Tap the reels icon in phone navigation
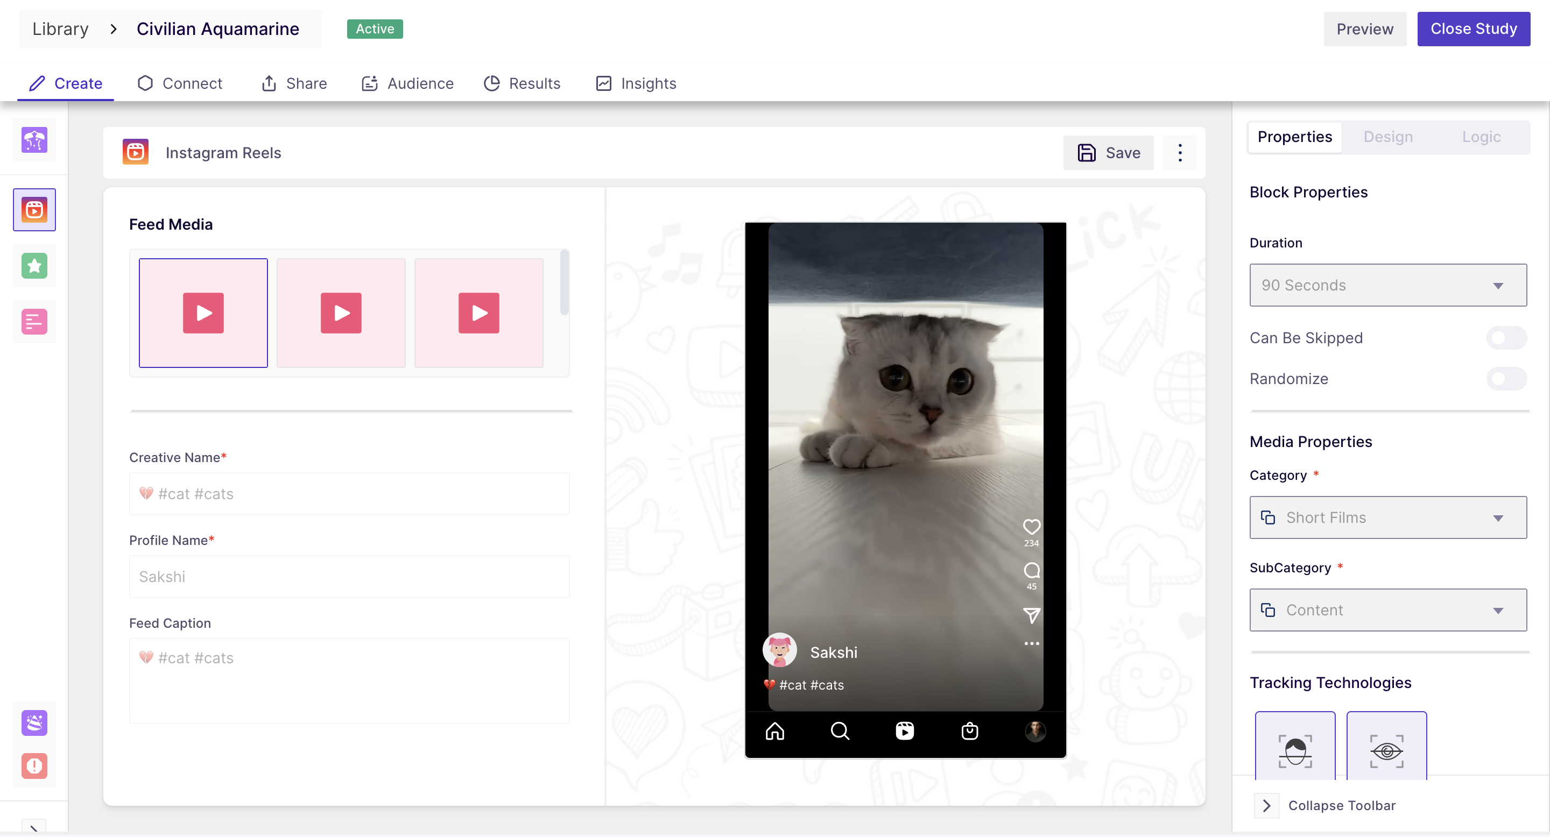 point(905,731)
